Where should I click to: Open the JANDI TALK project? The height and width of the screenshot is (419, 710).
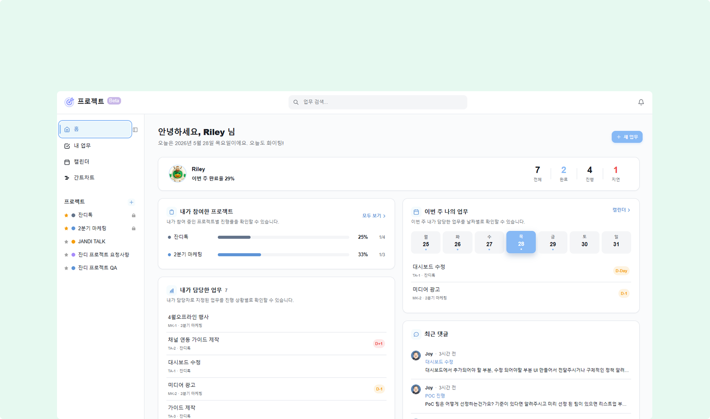(92, 242)
